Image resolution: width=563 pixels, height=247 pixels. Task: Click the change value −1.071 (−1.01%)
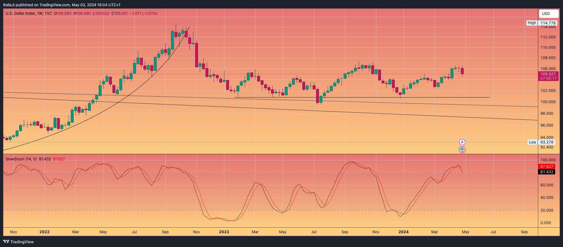point(144,13)
